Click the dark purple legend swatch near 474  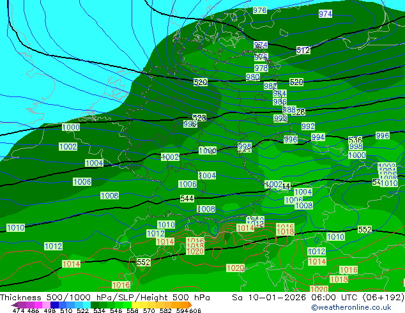point(15,305)
